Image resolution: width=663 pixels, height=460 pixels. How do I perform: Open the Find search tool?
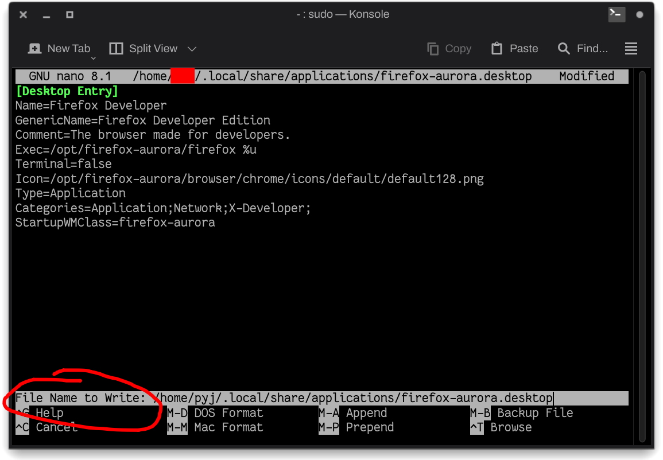point(583,49)
